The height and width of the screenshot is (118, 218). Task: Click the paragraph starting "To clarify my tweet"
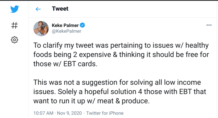[x=121, y=54]
